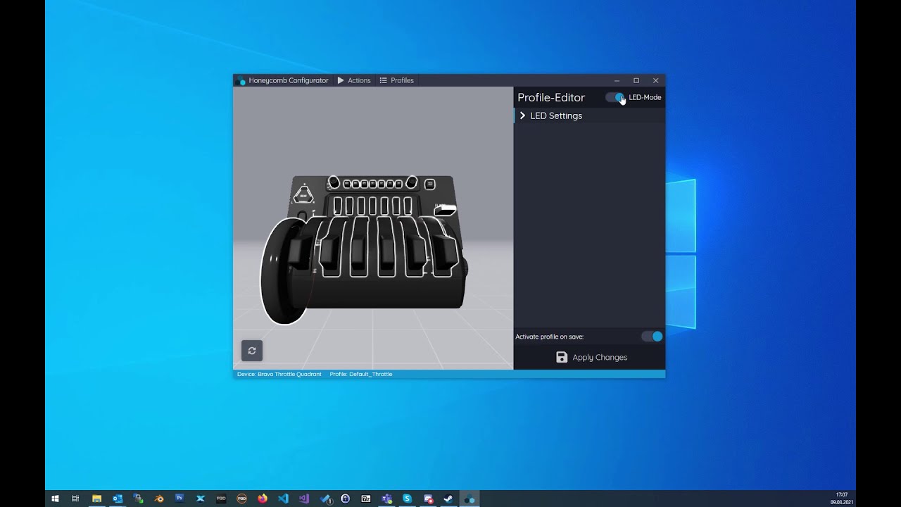Expand the LED Settings section
The height and width of the screenshot is (507, 901).
click(x=590, y=115)
